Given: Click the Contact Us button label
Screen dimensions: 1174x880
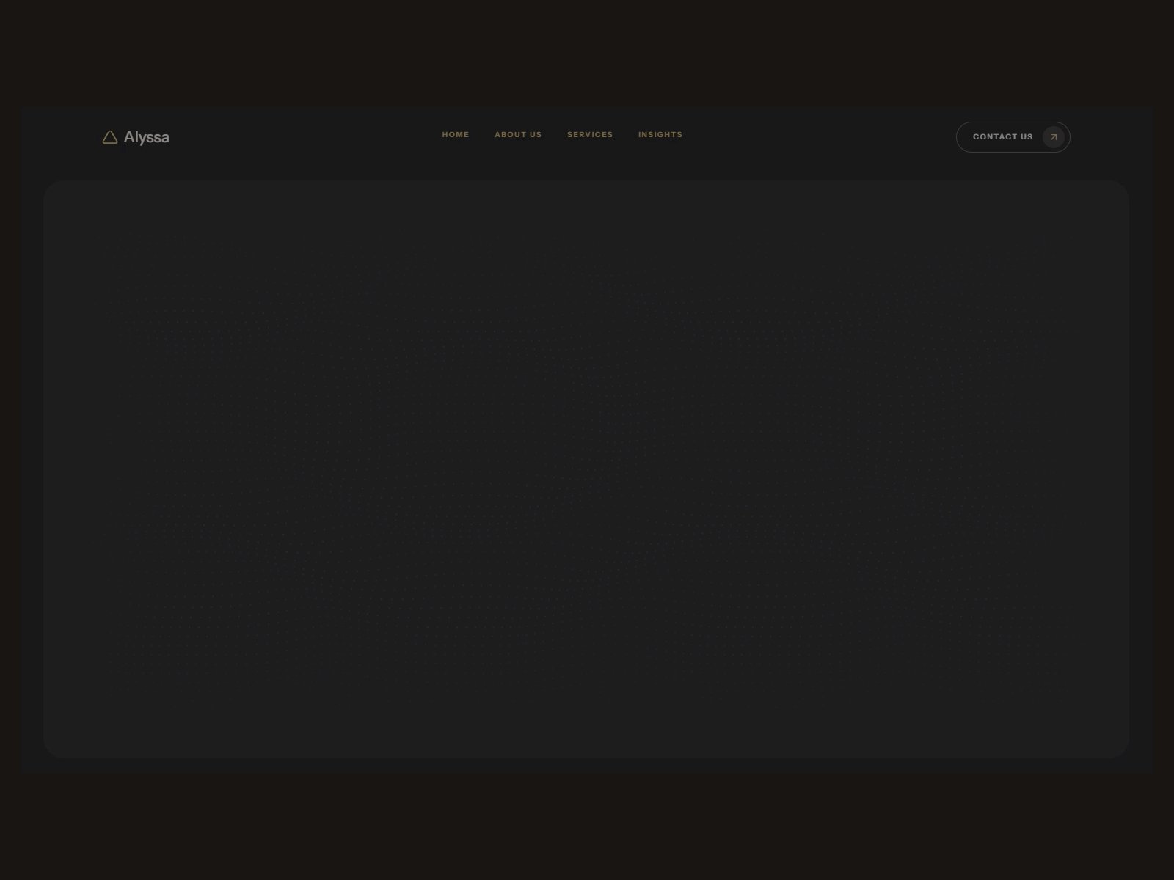Looking at the screenshot, I should [1002, 137].
